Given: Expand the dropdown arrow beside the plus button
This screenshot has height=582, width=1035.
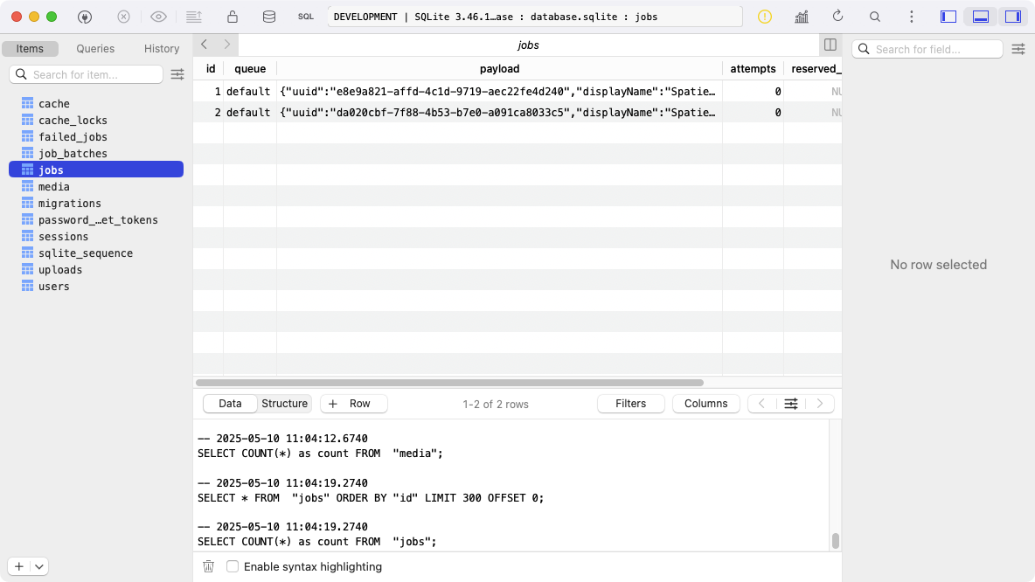Looking at the screenshot, I should click(39, 566).
